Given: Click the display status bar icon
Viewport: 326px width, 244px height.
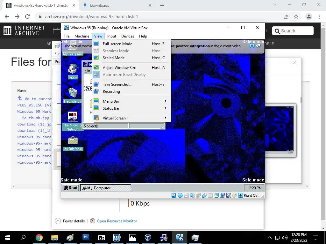Looking at the screenshot, I should click(x=216, y=195).
